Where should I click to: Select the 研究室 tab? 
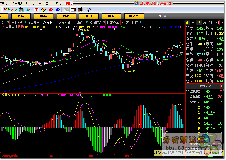pyautogui.click(x=134, y=16)
